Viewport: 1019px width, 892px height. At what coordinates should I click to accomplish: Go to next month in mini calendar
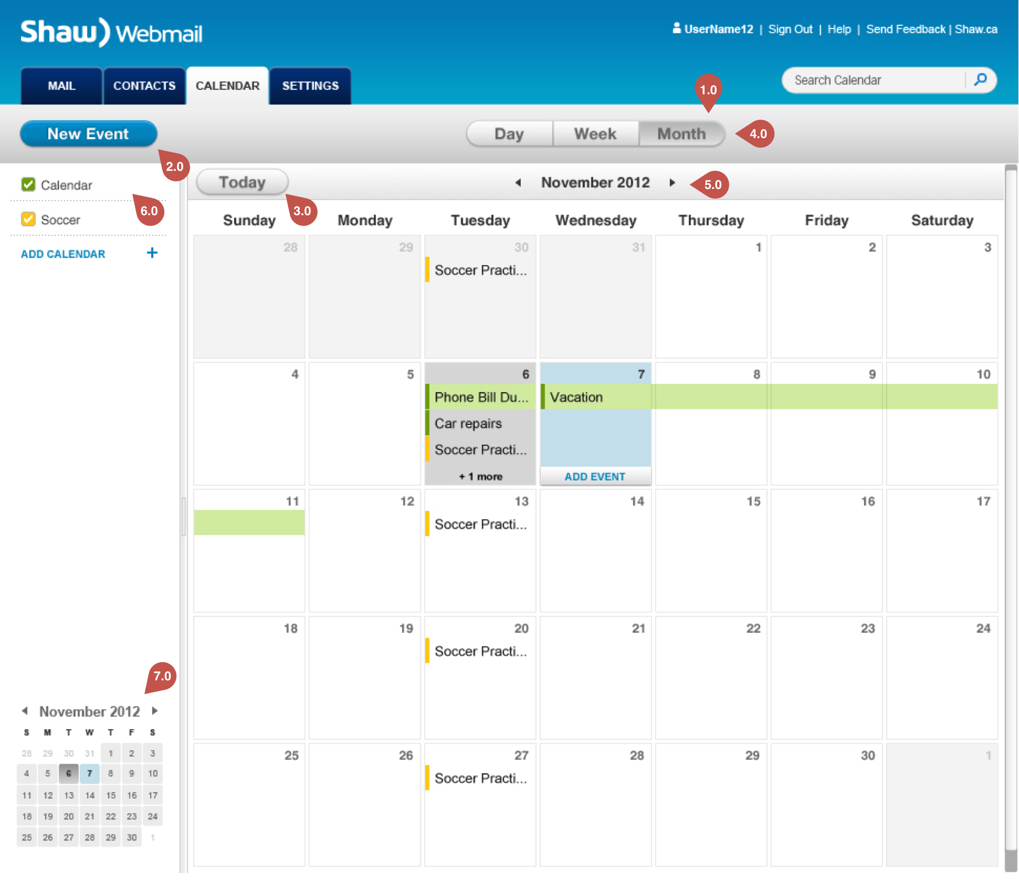155,711
